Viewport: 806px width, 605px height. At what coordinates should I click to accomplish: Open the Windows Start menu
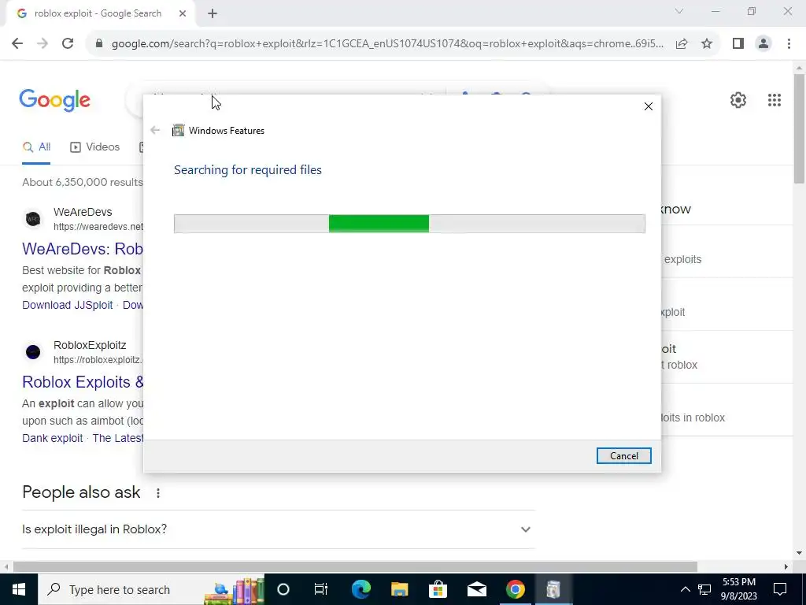click(x=19, y=589)
